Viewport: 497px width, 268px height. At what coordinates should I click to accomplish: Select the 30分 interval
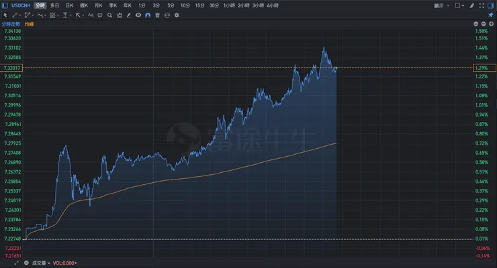[x=214, y=5]
